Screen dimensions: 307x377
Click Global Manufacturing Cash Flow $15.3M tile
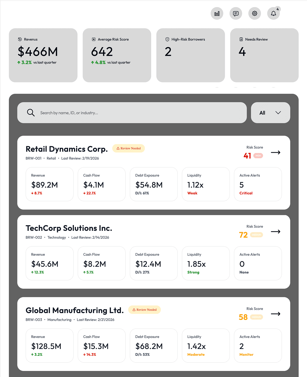click(x=102, y=346)
